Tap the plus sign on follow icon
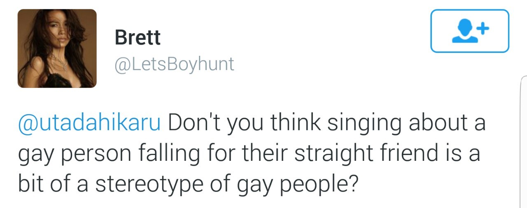The image size is (527, 208). (484, 29)
